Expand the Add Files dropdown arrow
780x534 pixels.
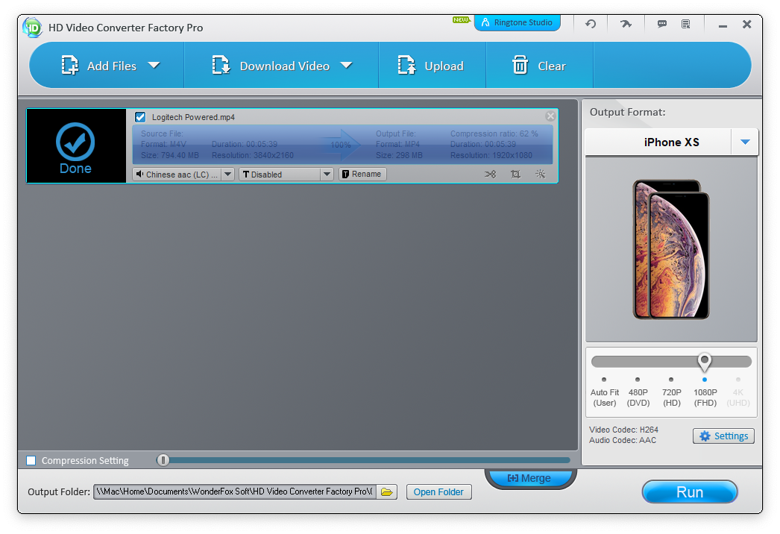154,65
